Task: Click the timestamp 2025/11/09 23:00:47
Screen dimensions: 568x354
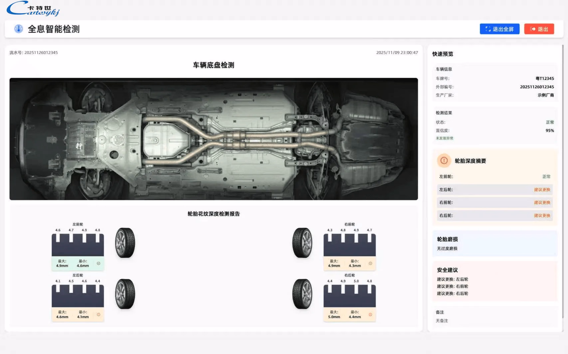Action: click(x=397, y=52)
